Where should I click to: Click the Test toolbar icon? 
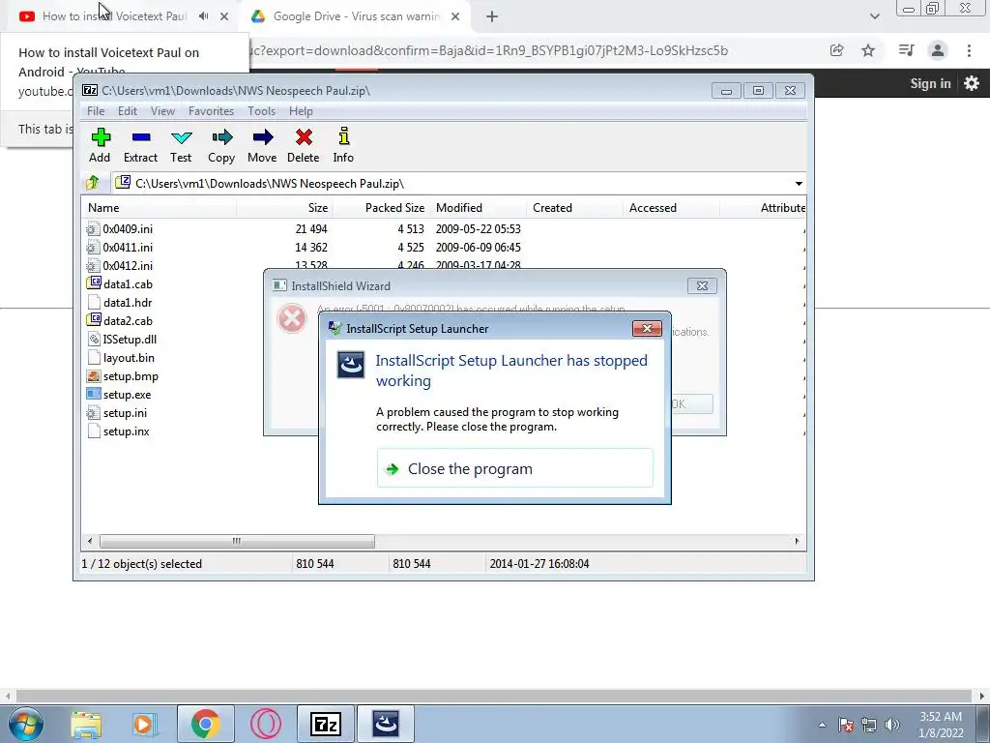tap(181, 146)
